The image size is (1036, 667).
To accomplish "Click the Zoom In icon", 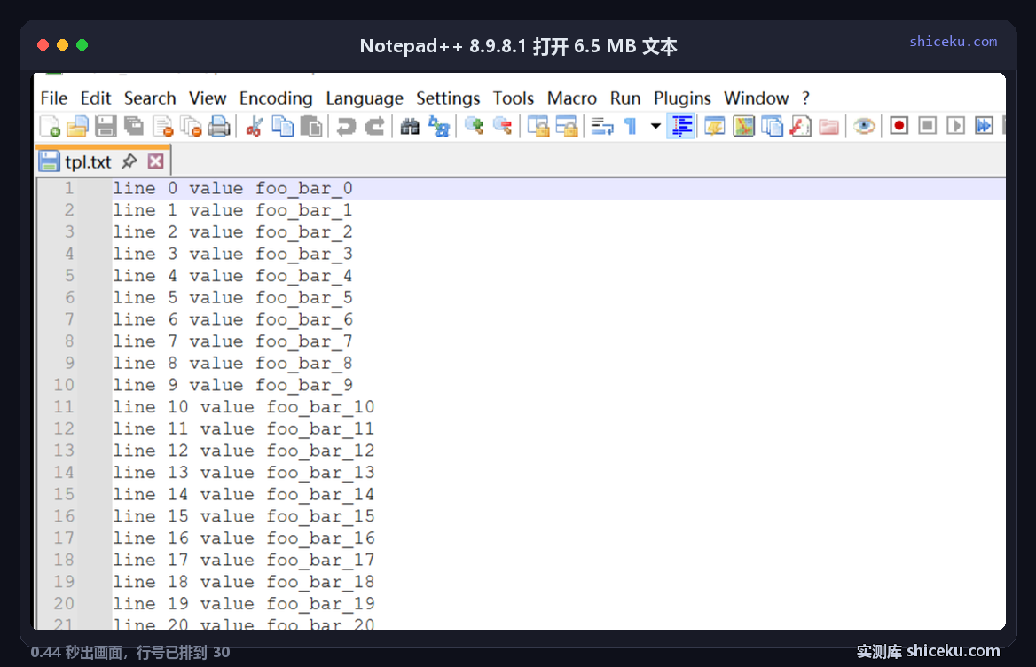I will tap(474, 125).
